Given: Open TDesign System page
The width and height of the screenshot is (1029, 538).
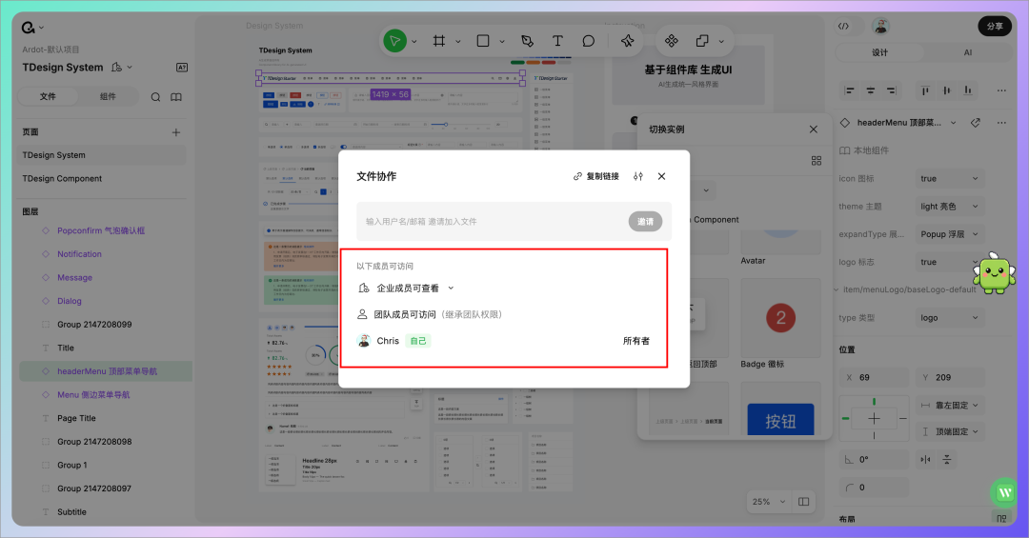Looking at the screenshot, I should (103, 155).
